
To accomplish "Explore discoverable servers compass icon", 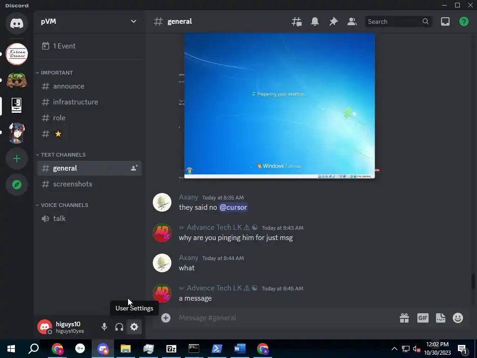I will coord(17,185).
